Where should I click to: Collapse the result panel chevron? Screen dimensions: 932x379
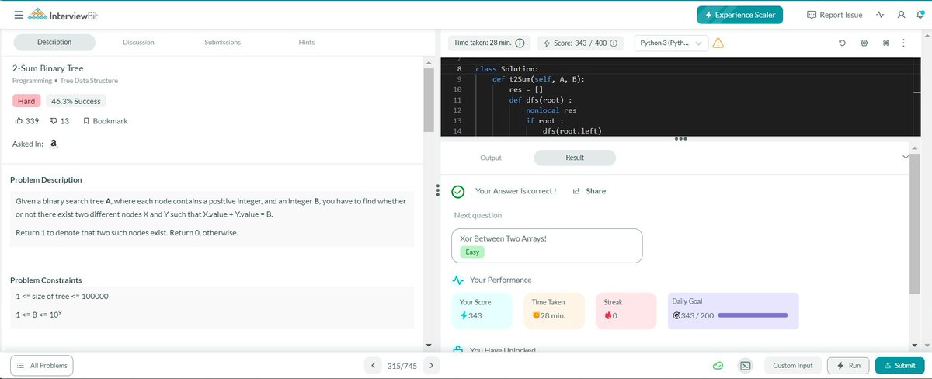pos(906,158)
